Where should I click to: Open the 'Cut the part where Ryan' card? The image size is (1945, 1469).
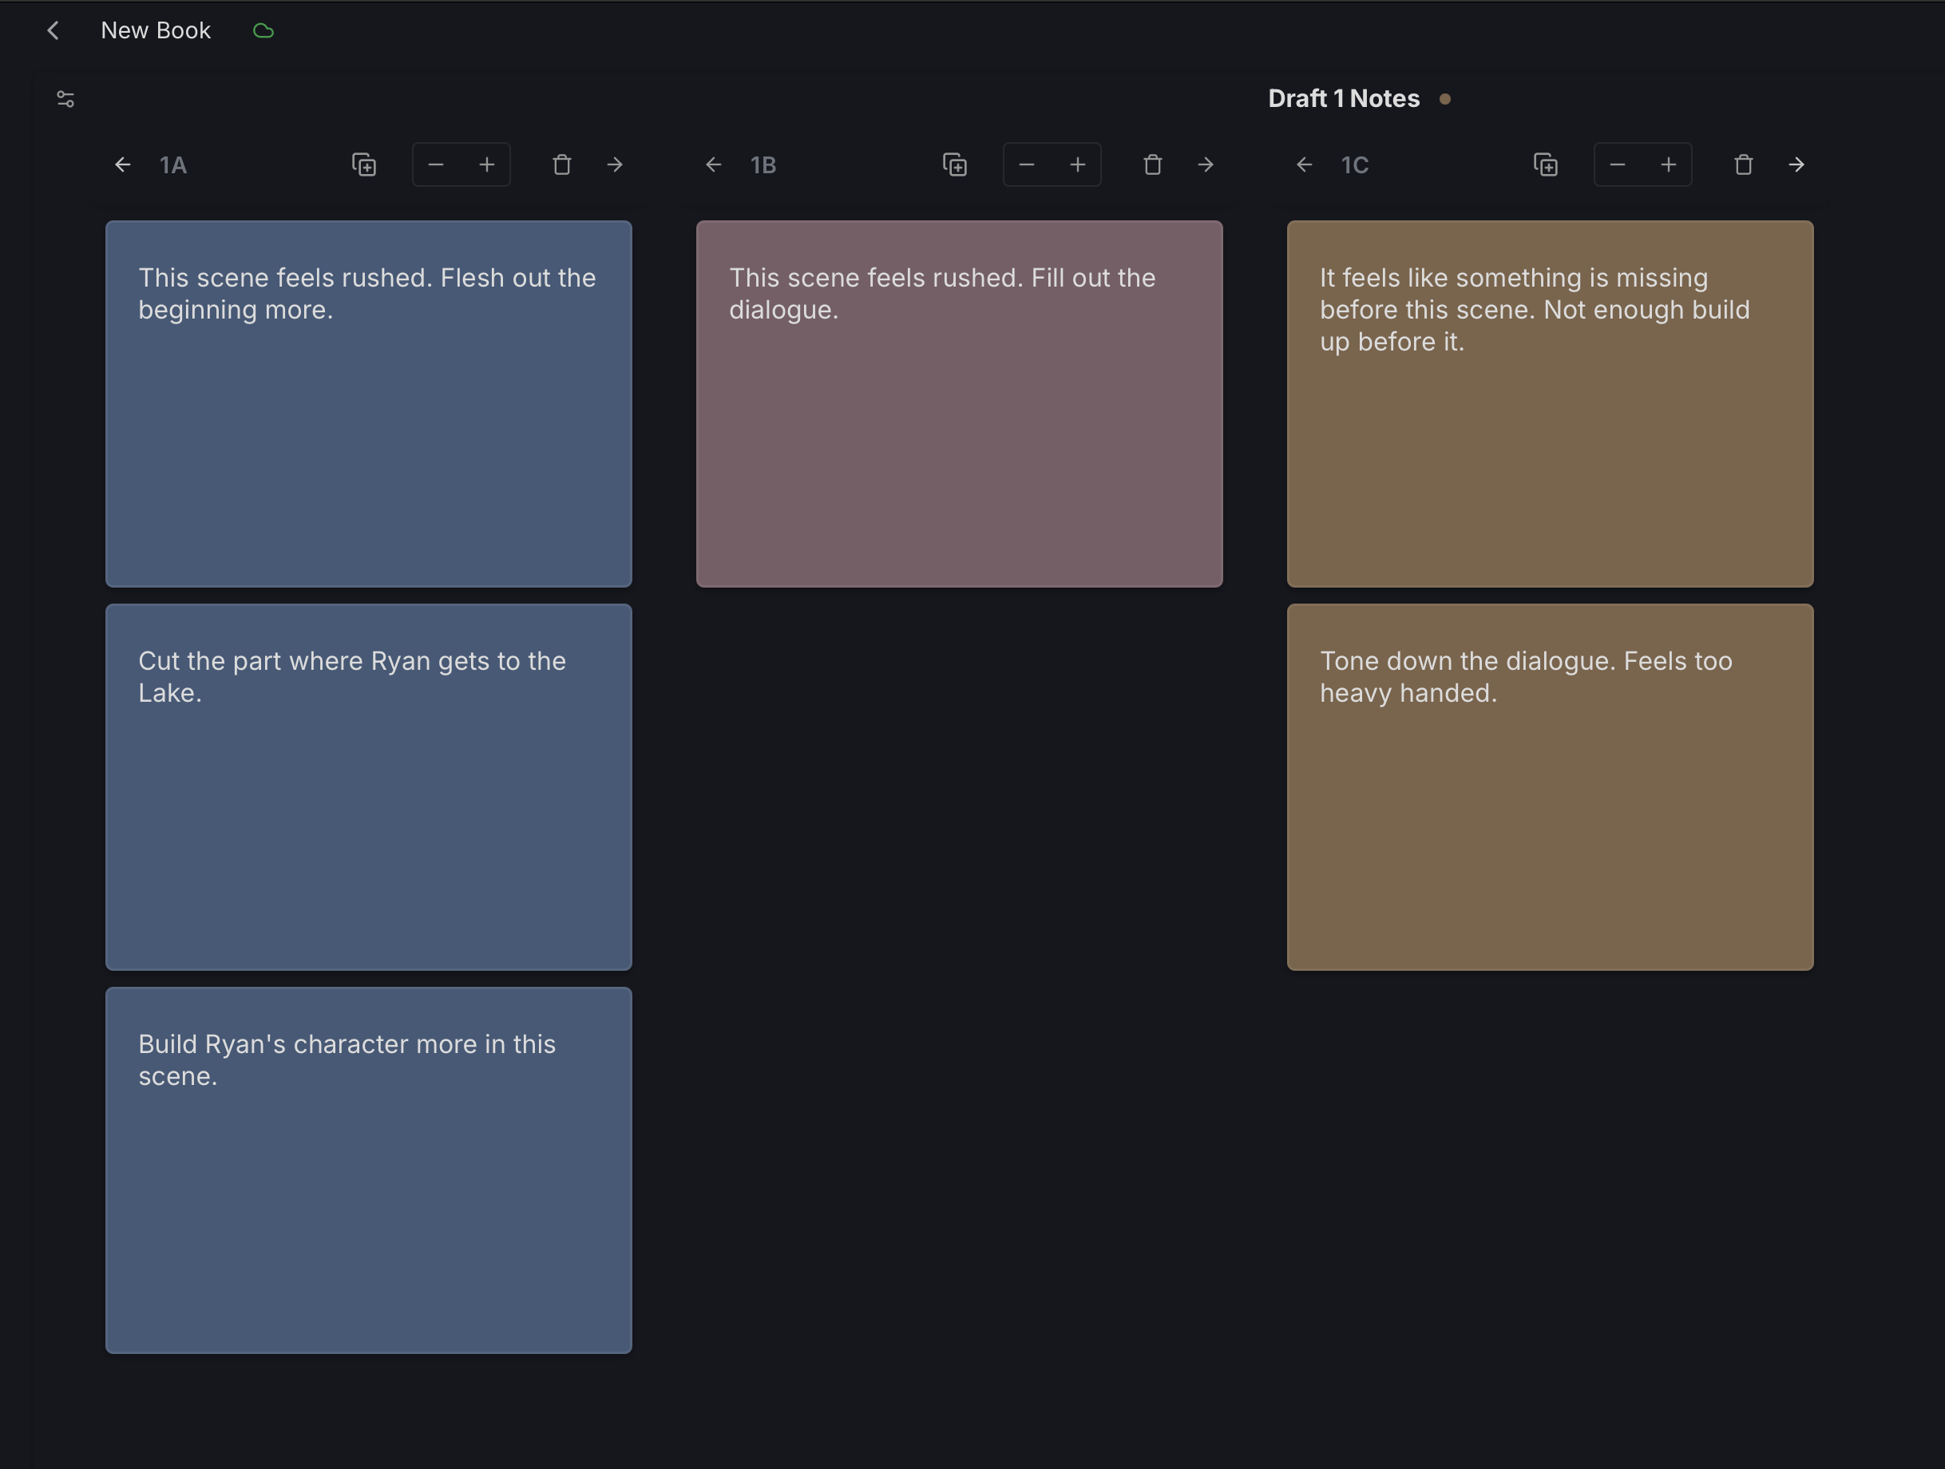pyautogui.click(x=368, y=787)
